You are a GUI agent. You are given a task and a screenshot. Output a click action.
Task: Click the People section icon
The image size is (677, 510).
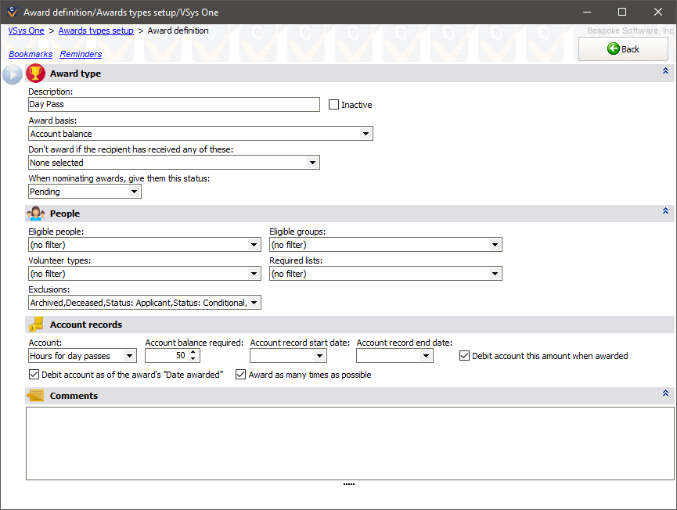click(x=35, y=213)
